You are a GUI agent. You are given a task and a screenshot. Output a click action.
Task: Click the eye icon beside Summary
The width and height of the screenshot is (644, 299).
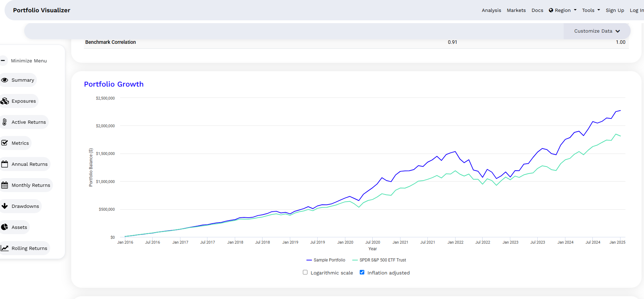(x=5, y=80)
